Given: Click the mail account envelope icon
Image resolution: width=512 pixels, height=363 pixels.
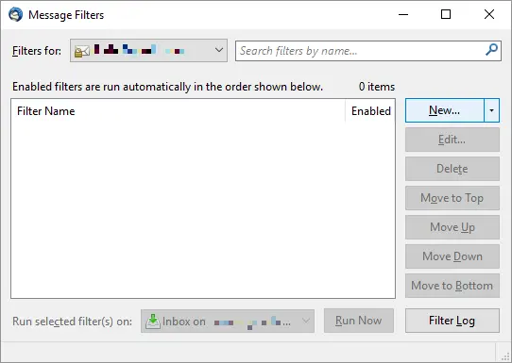Looking at the screenshot, I should [82, 51].
